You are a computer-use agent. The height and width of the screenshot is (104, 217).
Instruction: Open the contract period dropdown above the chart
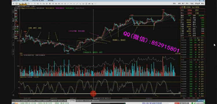pyautogui.click(x=34, y=6)
